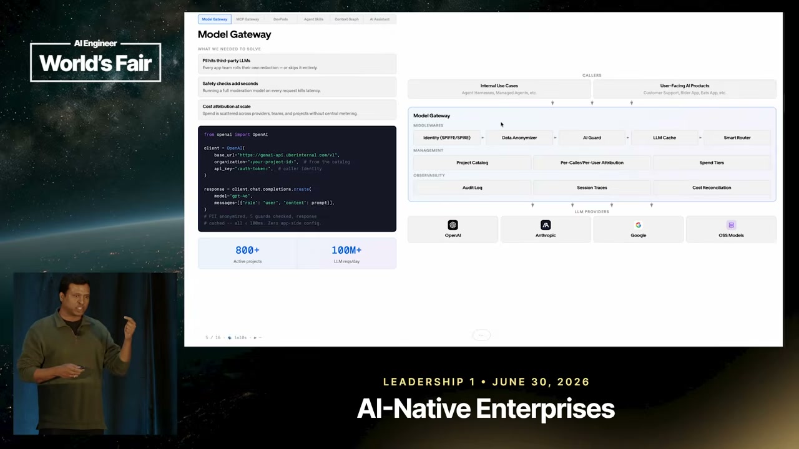Click the 'Safety checks add seconds' card
Image resolution: width=799 pixels, height=449 pixels.
(x=297, y=87)
